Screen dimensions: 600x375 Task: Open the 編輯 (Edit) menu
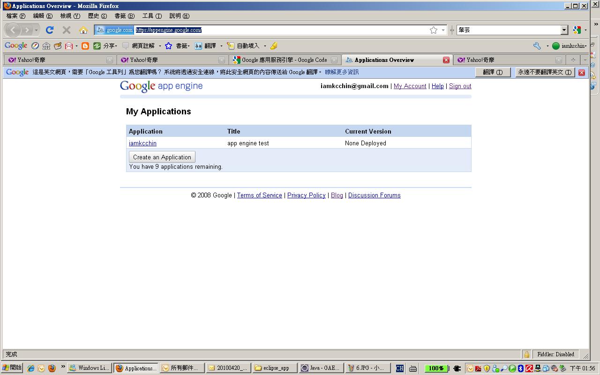pos(43,16)
